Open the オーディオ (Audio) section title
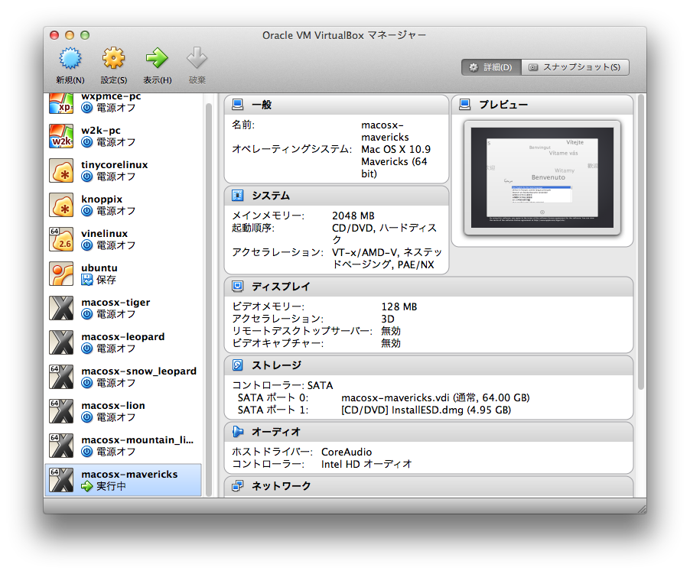 pos(276,433)
